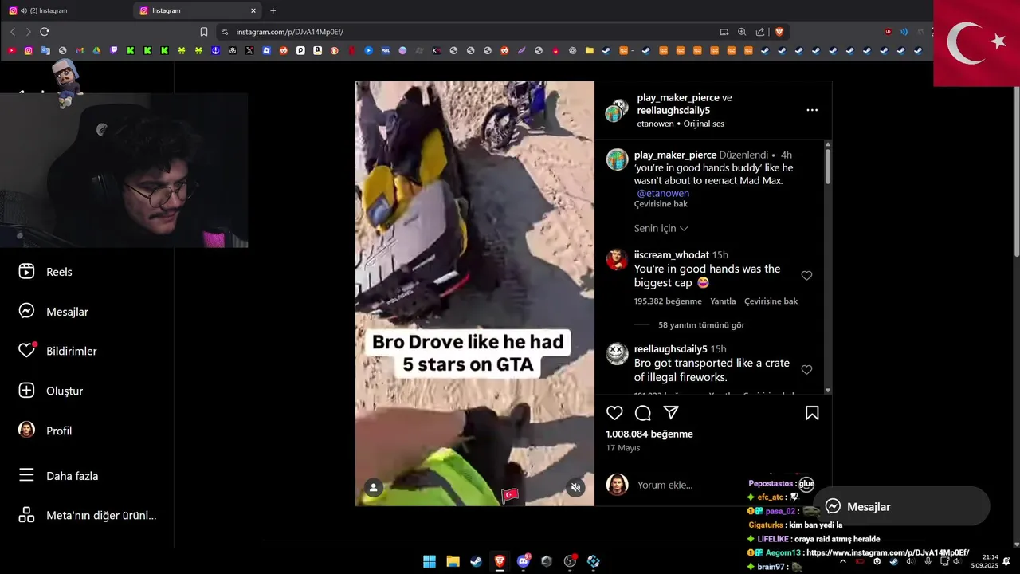Viewport: 1020px width, 574px height.
Task: Open reellaughsdaily5 profile in post header
Action: (x=673, y=111)
